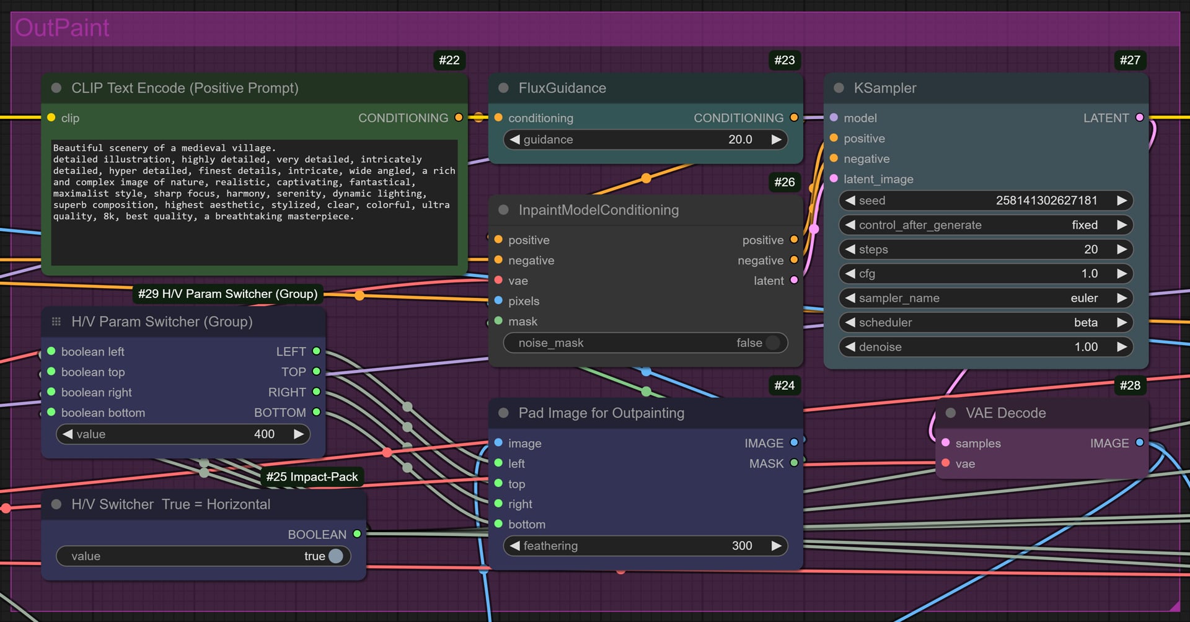
Task: Decrease denoise with left arrow
Action: [850, 347]
